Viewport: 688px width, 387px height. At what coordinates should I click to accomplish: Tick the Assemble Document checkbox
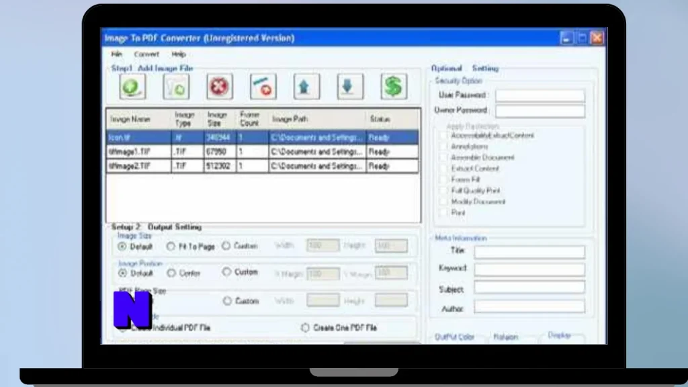443,157
